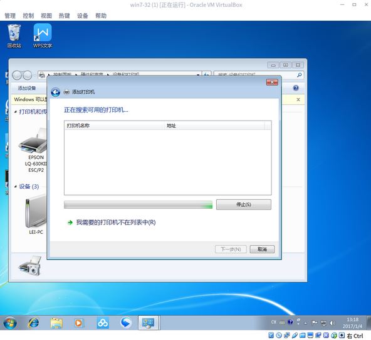Click the VirtualBox network adapters status icon
Viewport: 371px width, 340px height.
287,335
